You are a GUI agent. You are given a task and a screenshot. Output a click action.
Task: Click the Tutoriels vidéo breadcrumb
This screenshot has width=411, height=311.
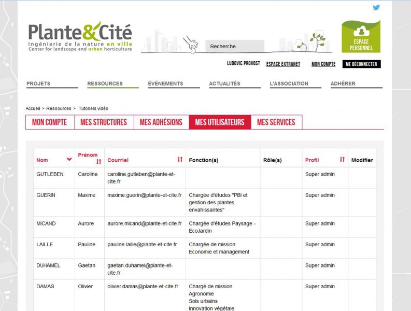[x=93, y=108]
